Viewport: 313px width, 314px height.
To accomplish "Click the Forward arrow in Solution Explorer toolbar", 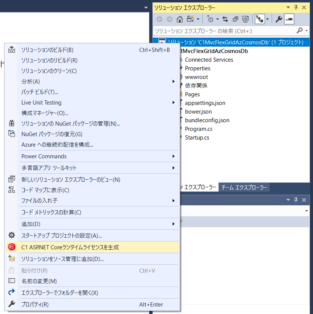I will (x=170, y=19).
